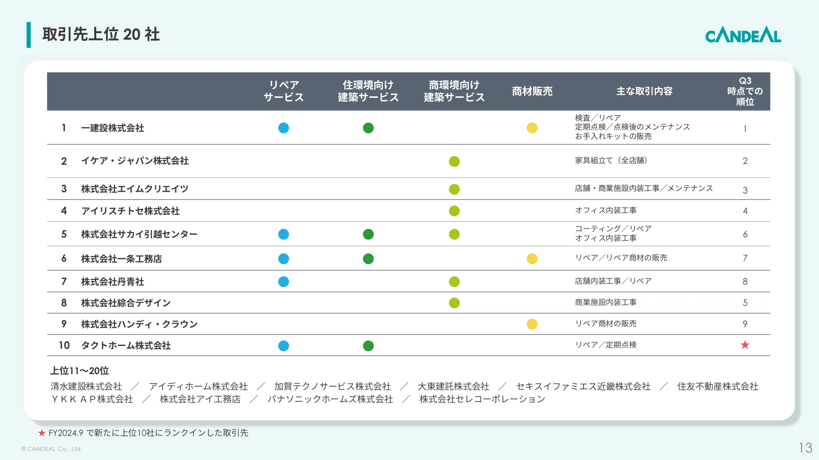The width and height of the screenshot is (819, 460).
Task: Click the page number 13
Action: click(x=805, y=448)
